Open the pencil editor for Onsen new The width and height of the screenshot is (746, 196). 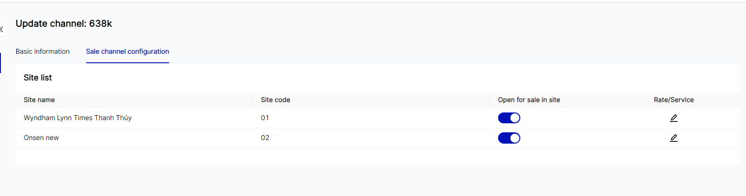click(x=673, y=138)
